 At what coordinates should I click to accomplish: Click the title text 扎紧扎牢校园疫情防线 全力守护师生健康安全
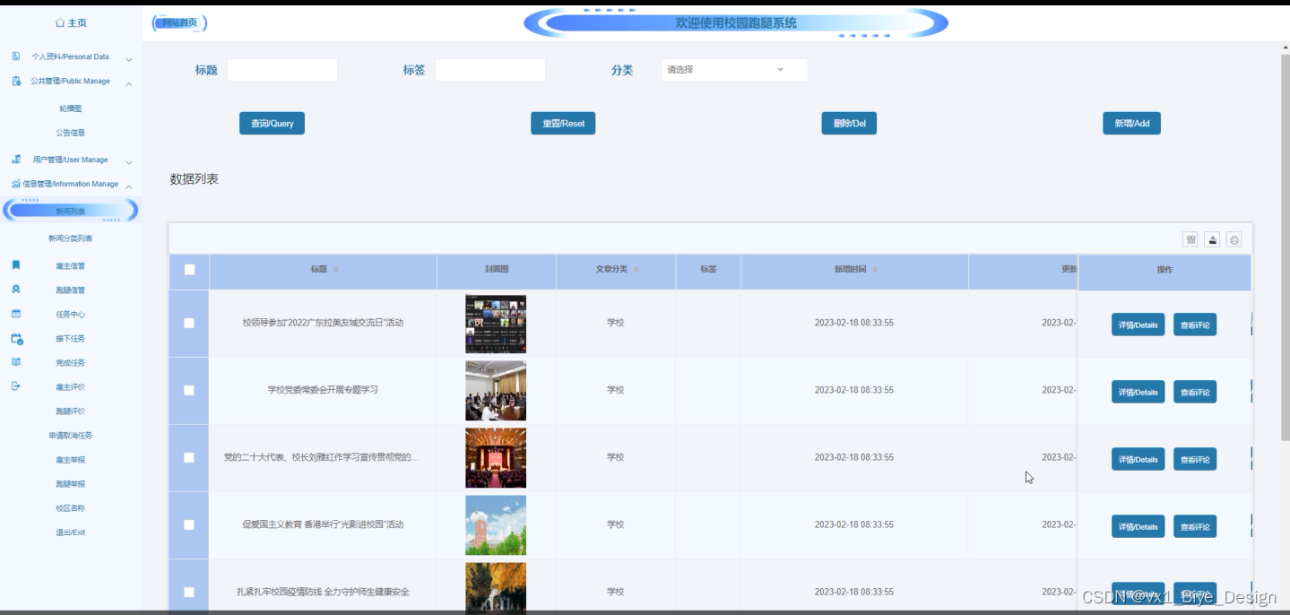[323, 592]
